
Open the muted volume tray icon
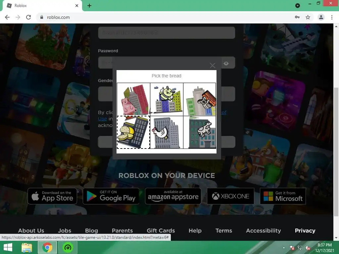tap(308, 248)
